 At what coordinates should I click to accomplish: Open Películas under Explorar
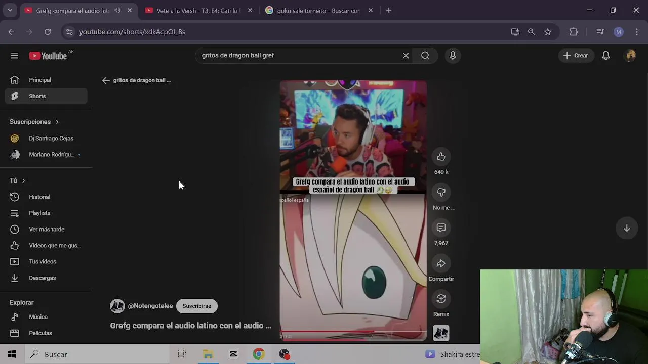(46, 333)
